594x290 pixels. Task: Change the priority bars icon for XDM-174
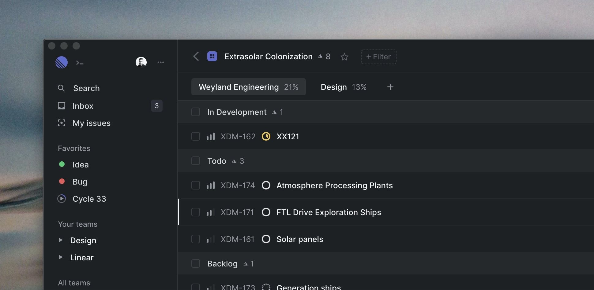pyautogui.click(x=211, y=185)
